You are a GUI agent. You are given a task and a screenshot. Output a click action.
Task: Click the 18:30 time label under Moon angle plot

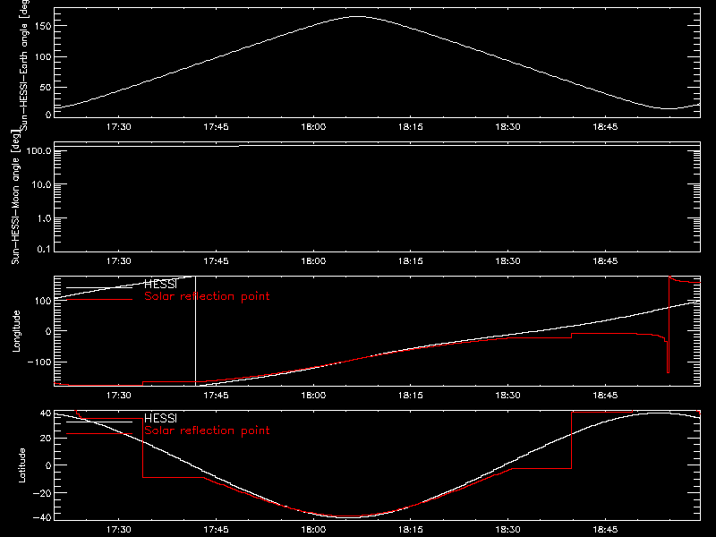(x=507, y=260)
